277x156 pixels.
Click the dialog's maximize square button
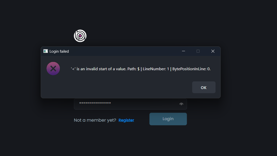[198, 51]
